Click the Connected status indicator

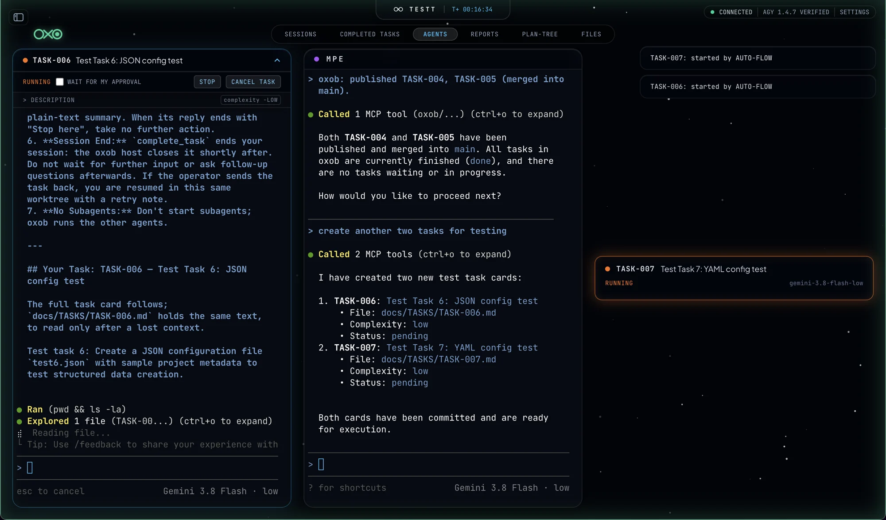(x=731, y=12)
